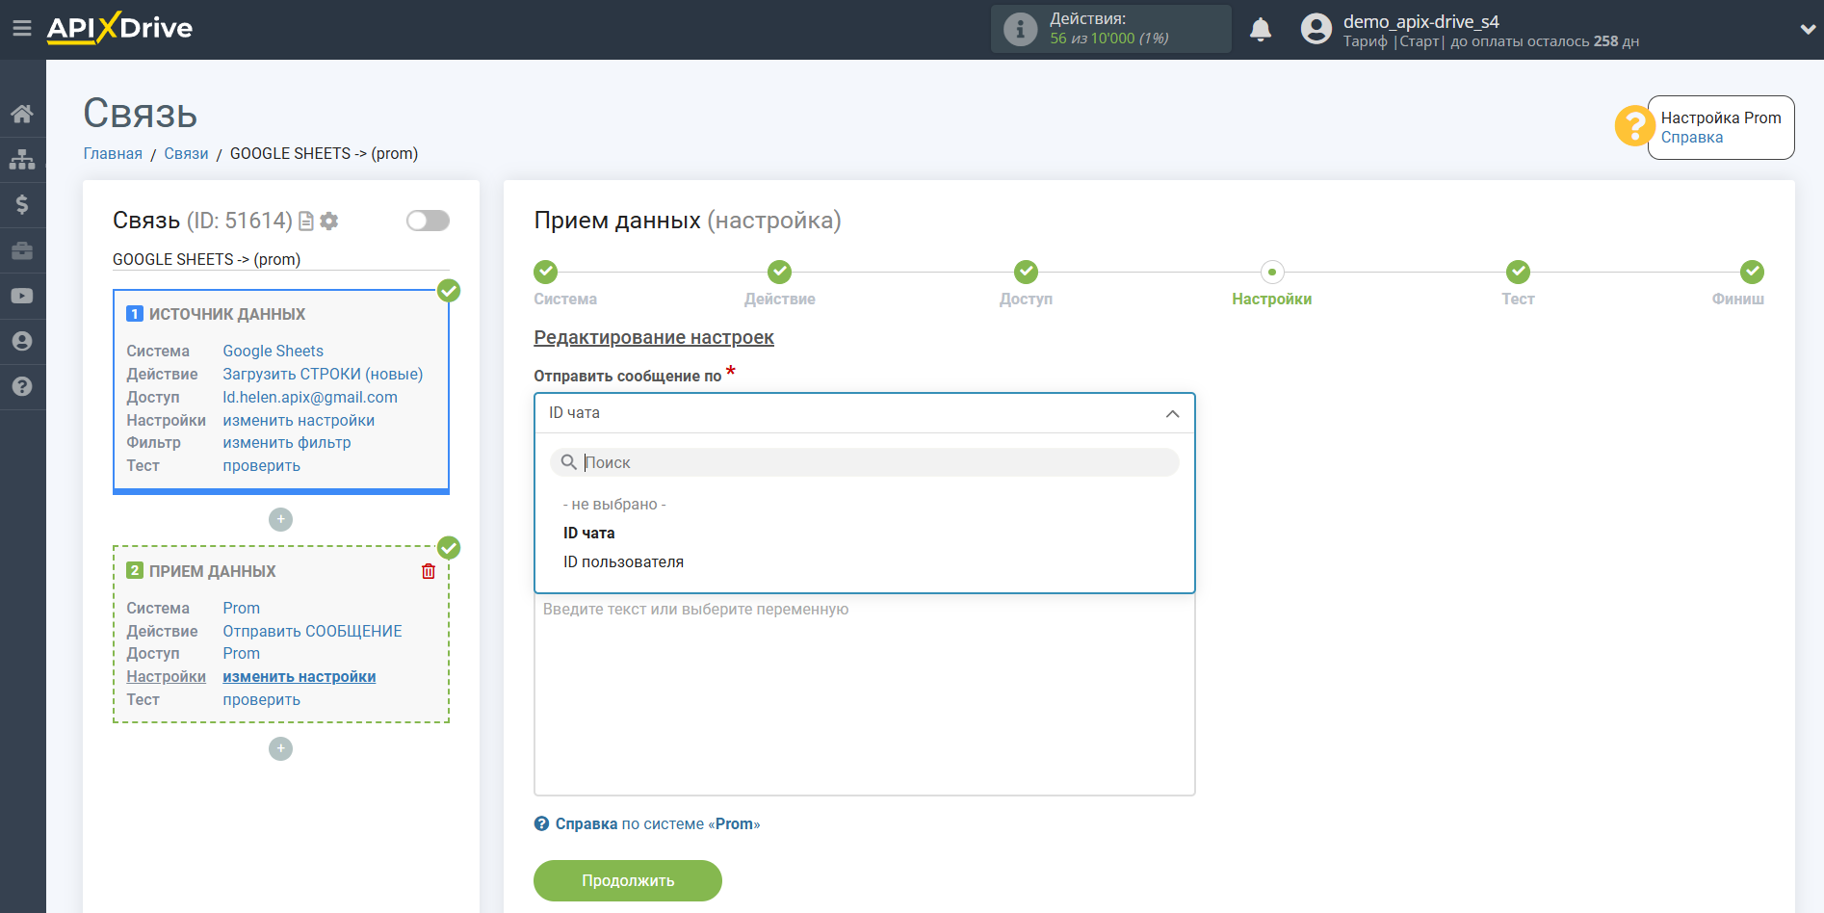
Task: Open the connections sitemap sidebar icon
Action: pyautogui.click(x=22, y=159)
